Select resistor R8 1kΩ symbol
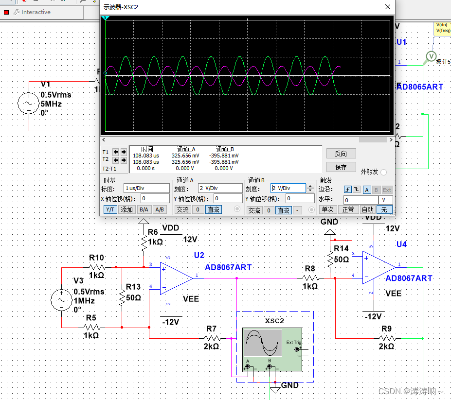 pyautogui.click(x=310, y=278)
